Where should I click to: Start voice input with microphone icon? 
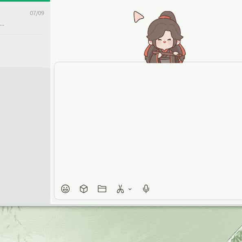pyautogui.click(x=146, y=189)
